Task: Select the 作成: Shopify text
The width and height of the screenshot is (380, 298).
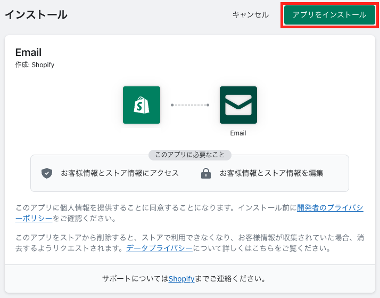Action: 35,65
